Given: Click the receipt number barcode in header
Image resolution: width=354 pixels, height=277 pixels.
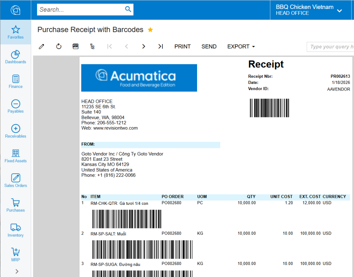Looking at the screenshot, I should tap(269, 108).
